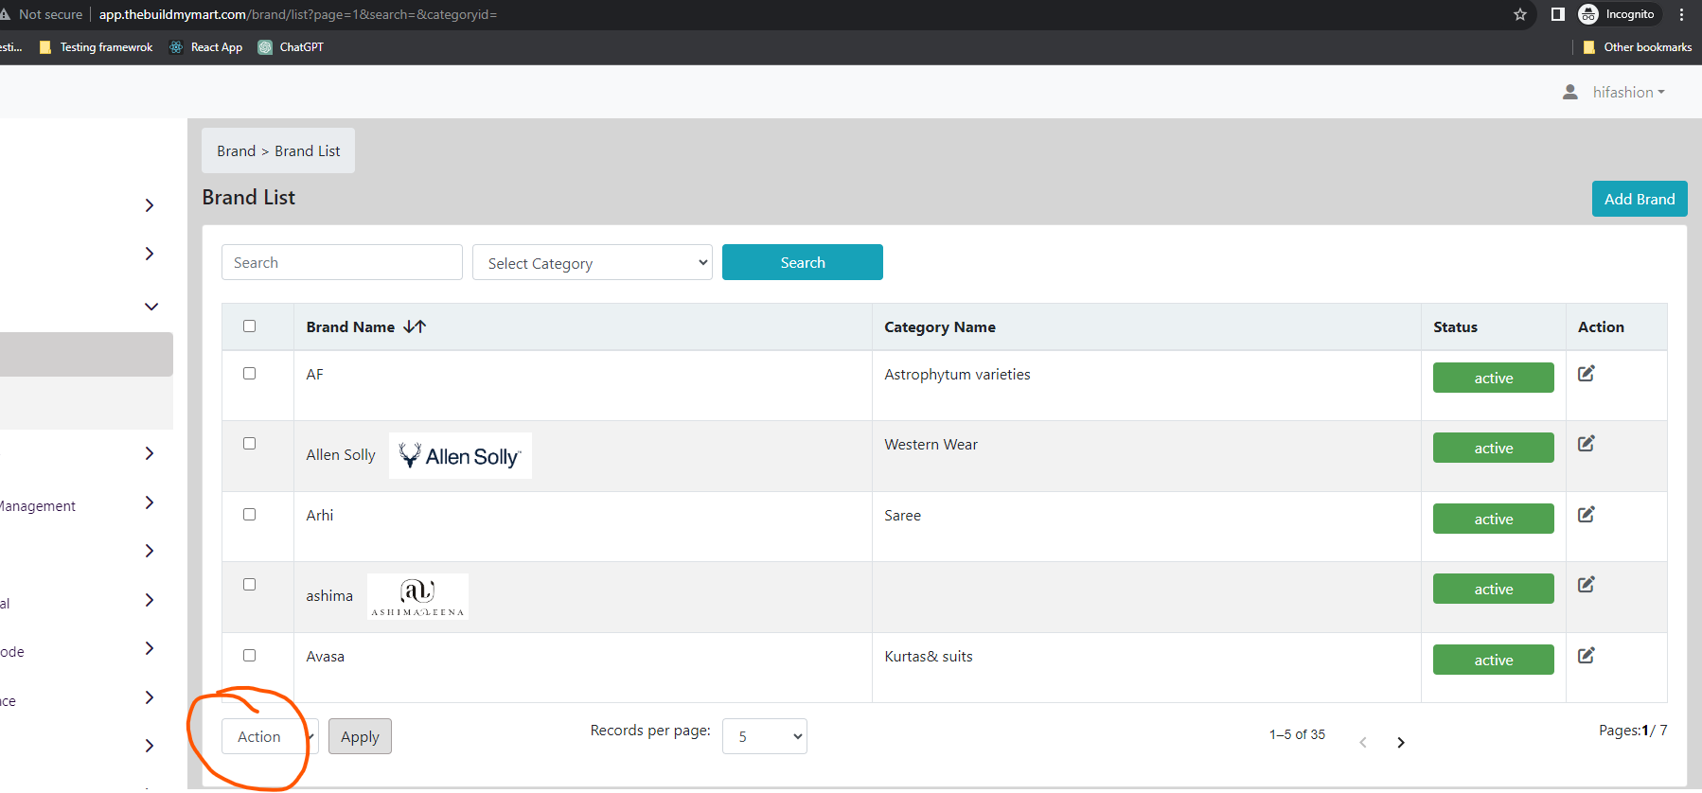Check the ashima row checkbox

pos(250,585)
